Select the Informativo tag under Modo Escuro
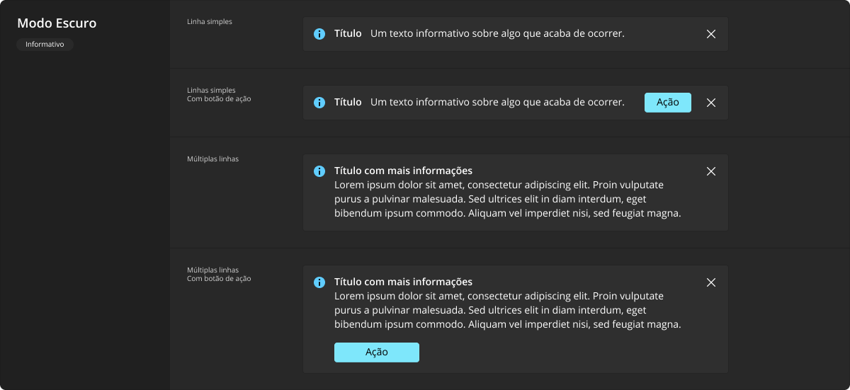Screen dimensions: 850x390 [x=45, y=45]
